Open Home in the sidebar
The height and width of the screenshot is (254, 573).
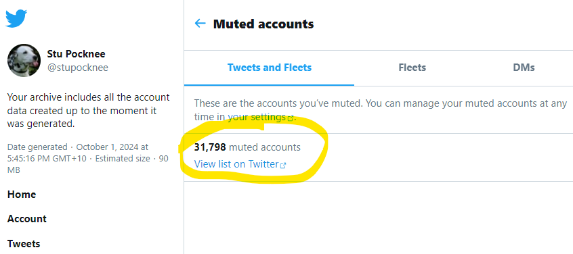tap(22, 195)
